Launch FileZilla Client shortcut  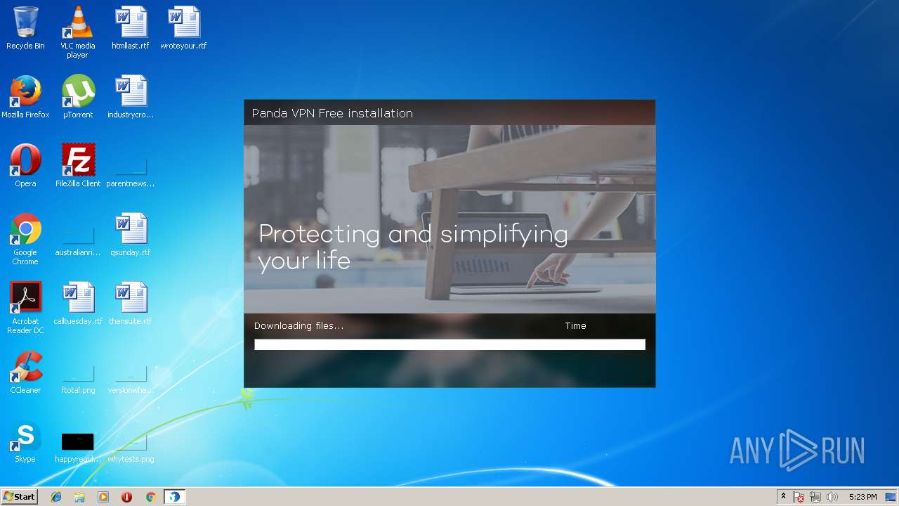click(77, 166)
